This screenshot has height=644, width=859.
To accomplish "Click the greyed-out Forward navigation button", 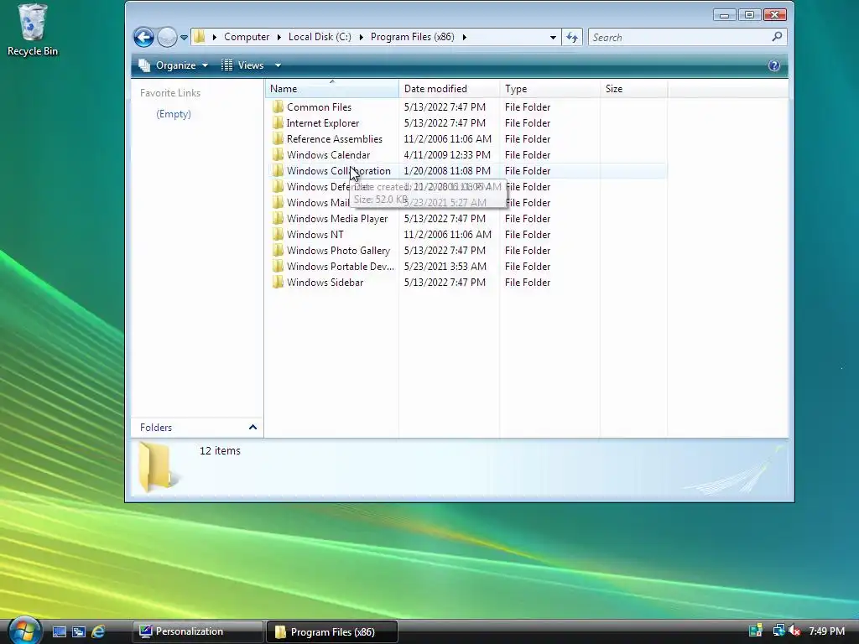I will point(167,37).
